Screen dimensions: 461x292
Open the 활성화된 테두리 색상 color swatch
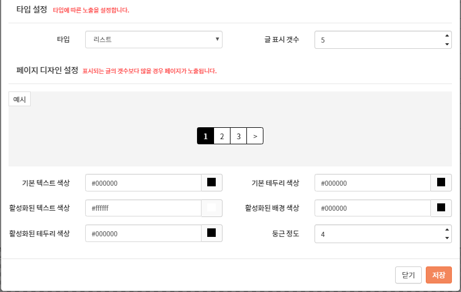(x=212, y=233)
